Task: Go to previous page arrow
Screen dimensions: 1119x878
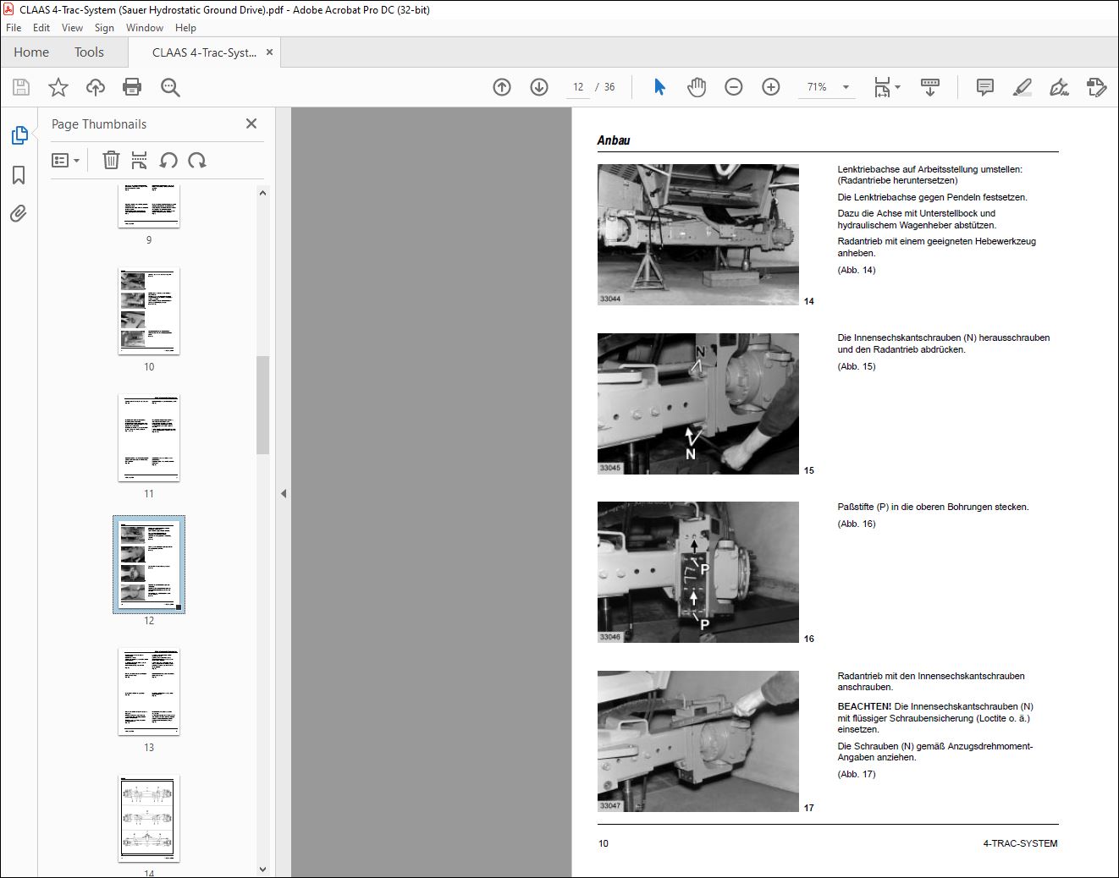Action: point(502,87)
